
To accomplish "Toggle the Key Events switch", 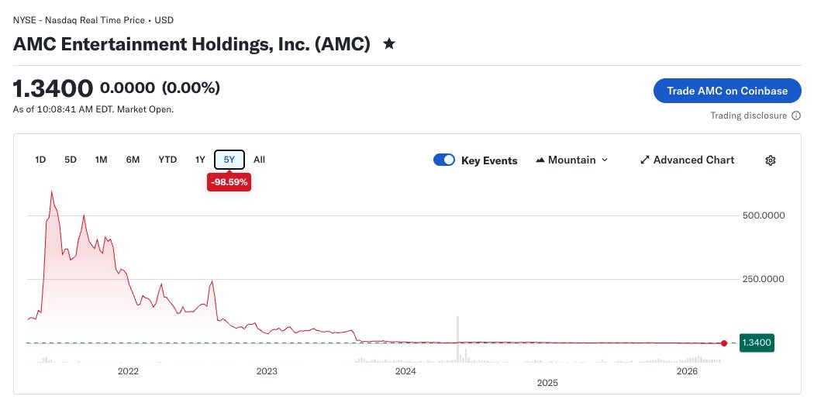I will (x=444, y=160).
